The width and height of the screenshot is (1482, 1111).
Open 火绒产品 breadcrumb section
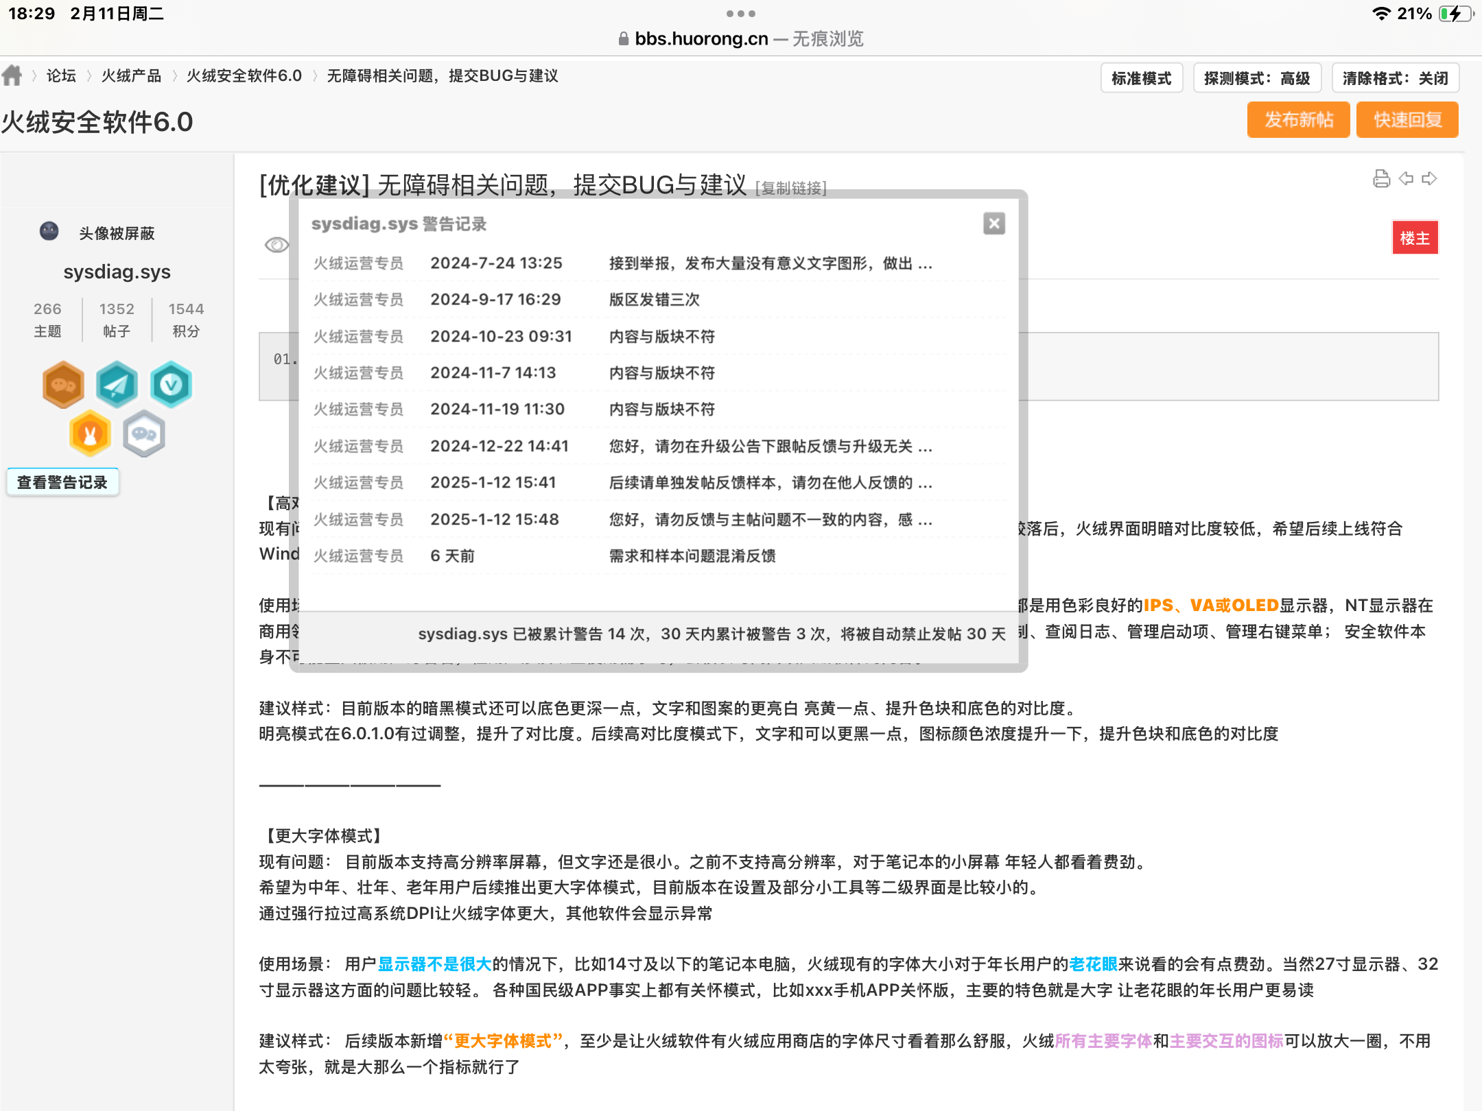131,75
